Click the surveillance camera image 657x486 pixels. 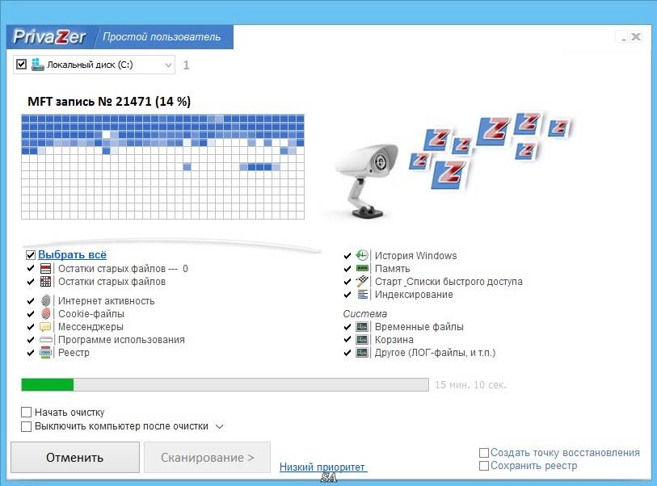(x=366, y=180)
